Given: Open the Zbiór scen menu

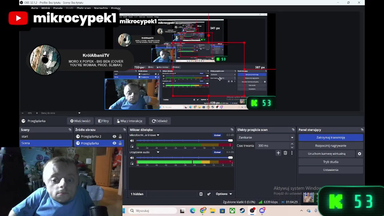Looking at the screenshot, I should point(84,8).
